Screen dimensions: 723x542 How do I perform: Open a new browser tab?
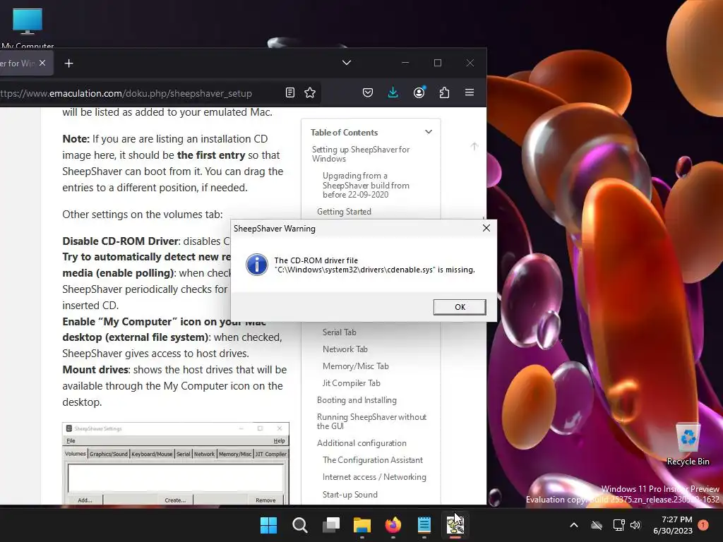click(x=68, y=63)
